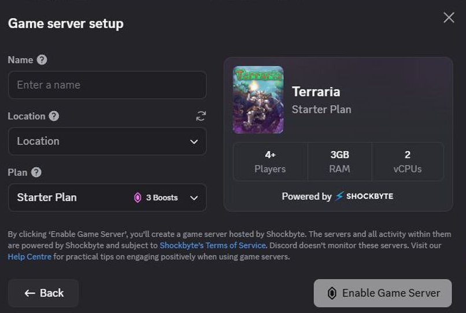Click the Shockbyte lightning logo
The image size is (466, 313).
[339, 196]
